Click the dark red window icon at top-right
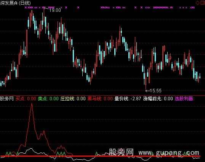This screenshot has height=162, width=205. 203,3
